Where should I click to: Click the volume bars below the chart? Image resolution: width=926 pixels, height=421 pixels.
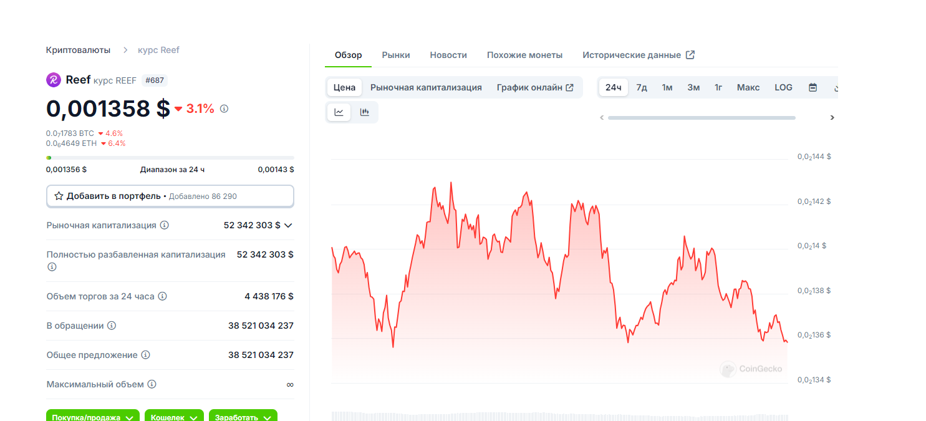tap(559, 416)
